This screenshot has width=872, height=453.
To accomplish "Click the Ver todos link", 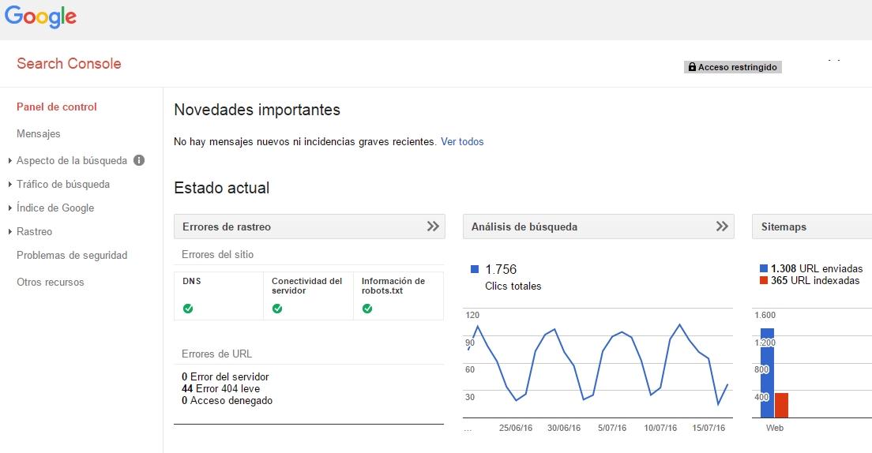I will coord(462,142).
